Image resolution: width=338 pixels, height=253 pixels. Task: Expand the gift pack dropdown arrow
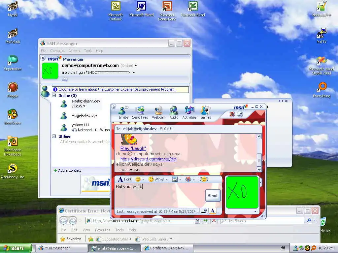tap(194, 179)
